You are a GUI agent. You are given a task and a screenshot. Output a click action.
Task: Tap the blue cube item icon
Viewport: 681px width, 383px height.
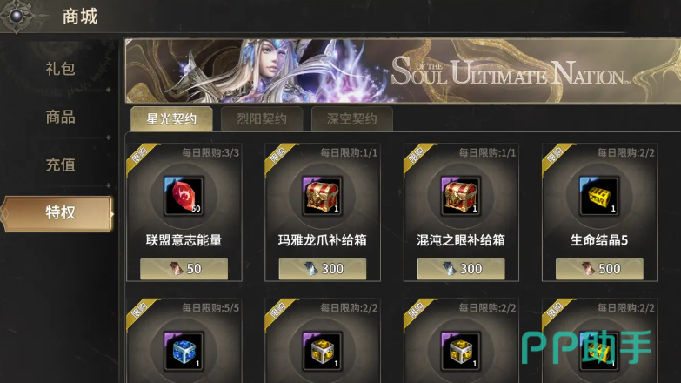184,351
